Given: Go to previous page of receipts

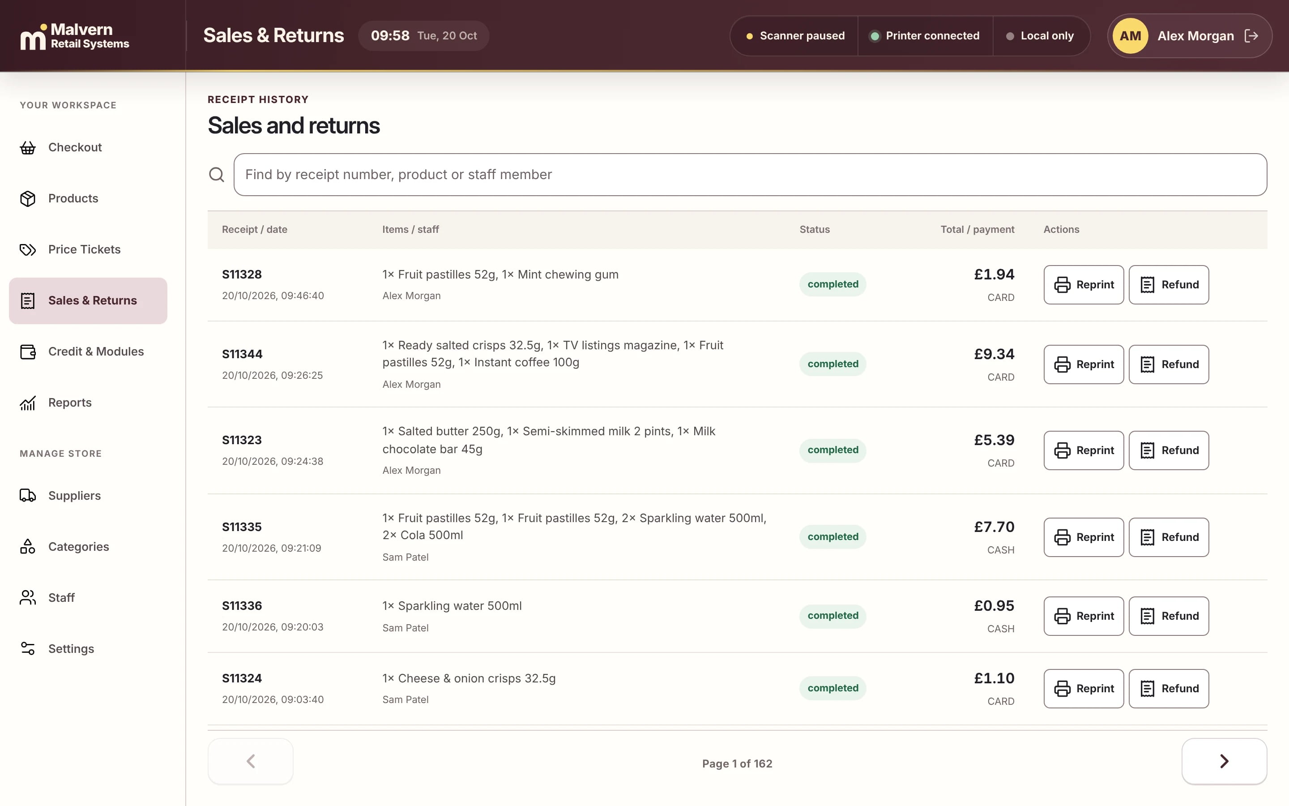Looking at the screenshot, I should pyautogui.click(x=250, y=761).
